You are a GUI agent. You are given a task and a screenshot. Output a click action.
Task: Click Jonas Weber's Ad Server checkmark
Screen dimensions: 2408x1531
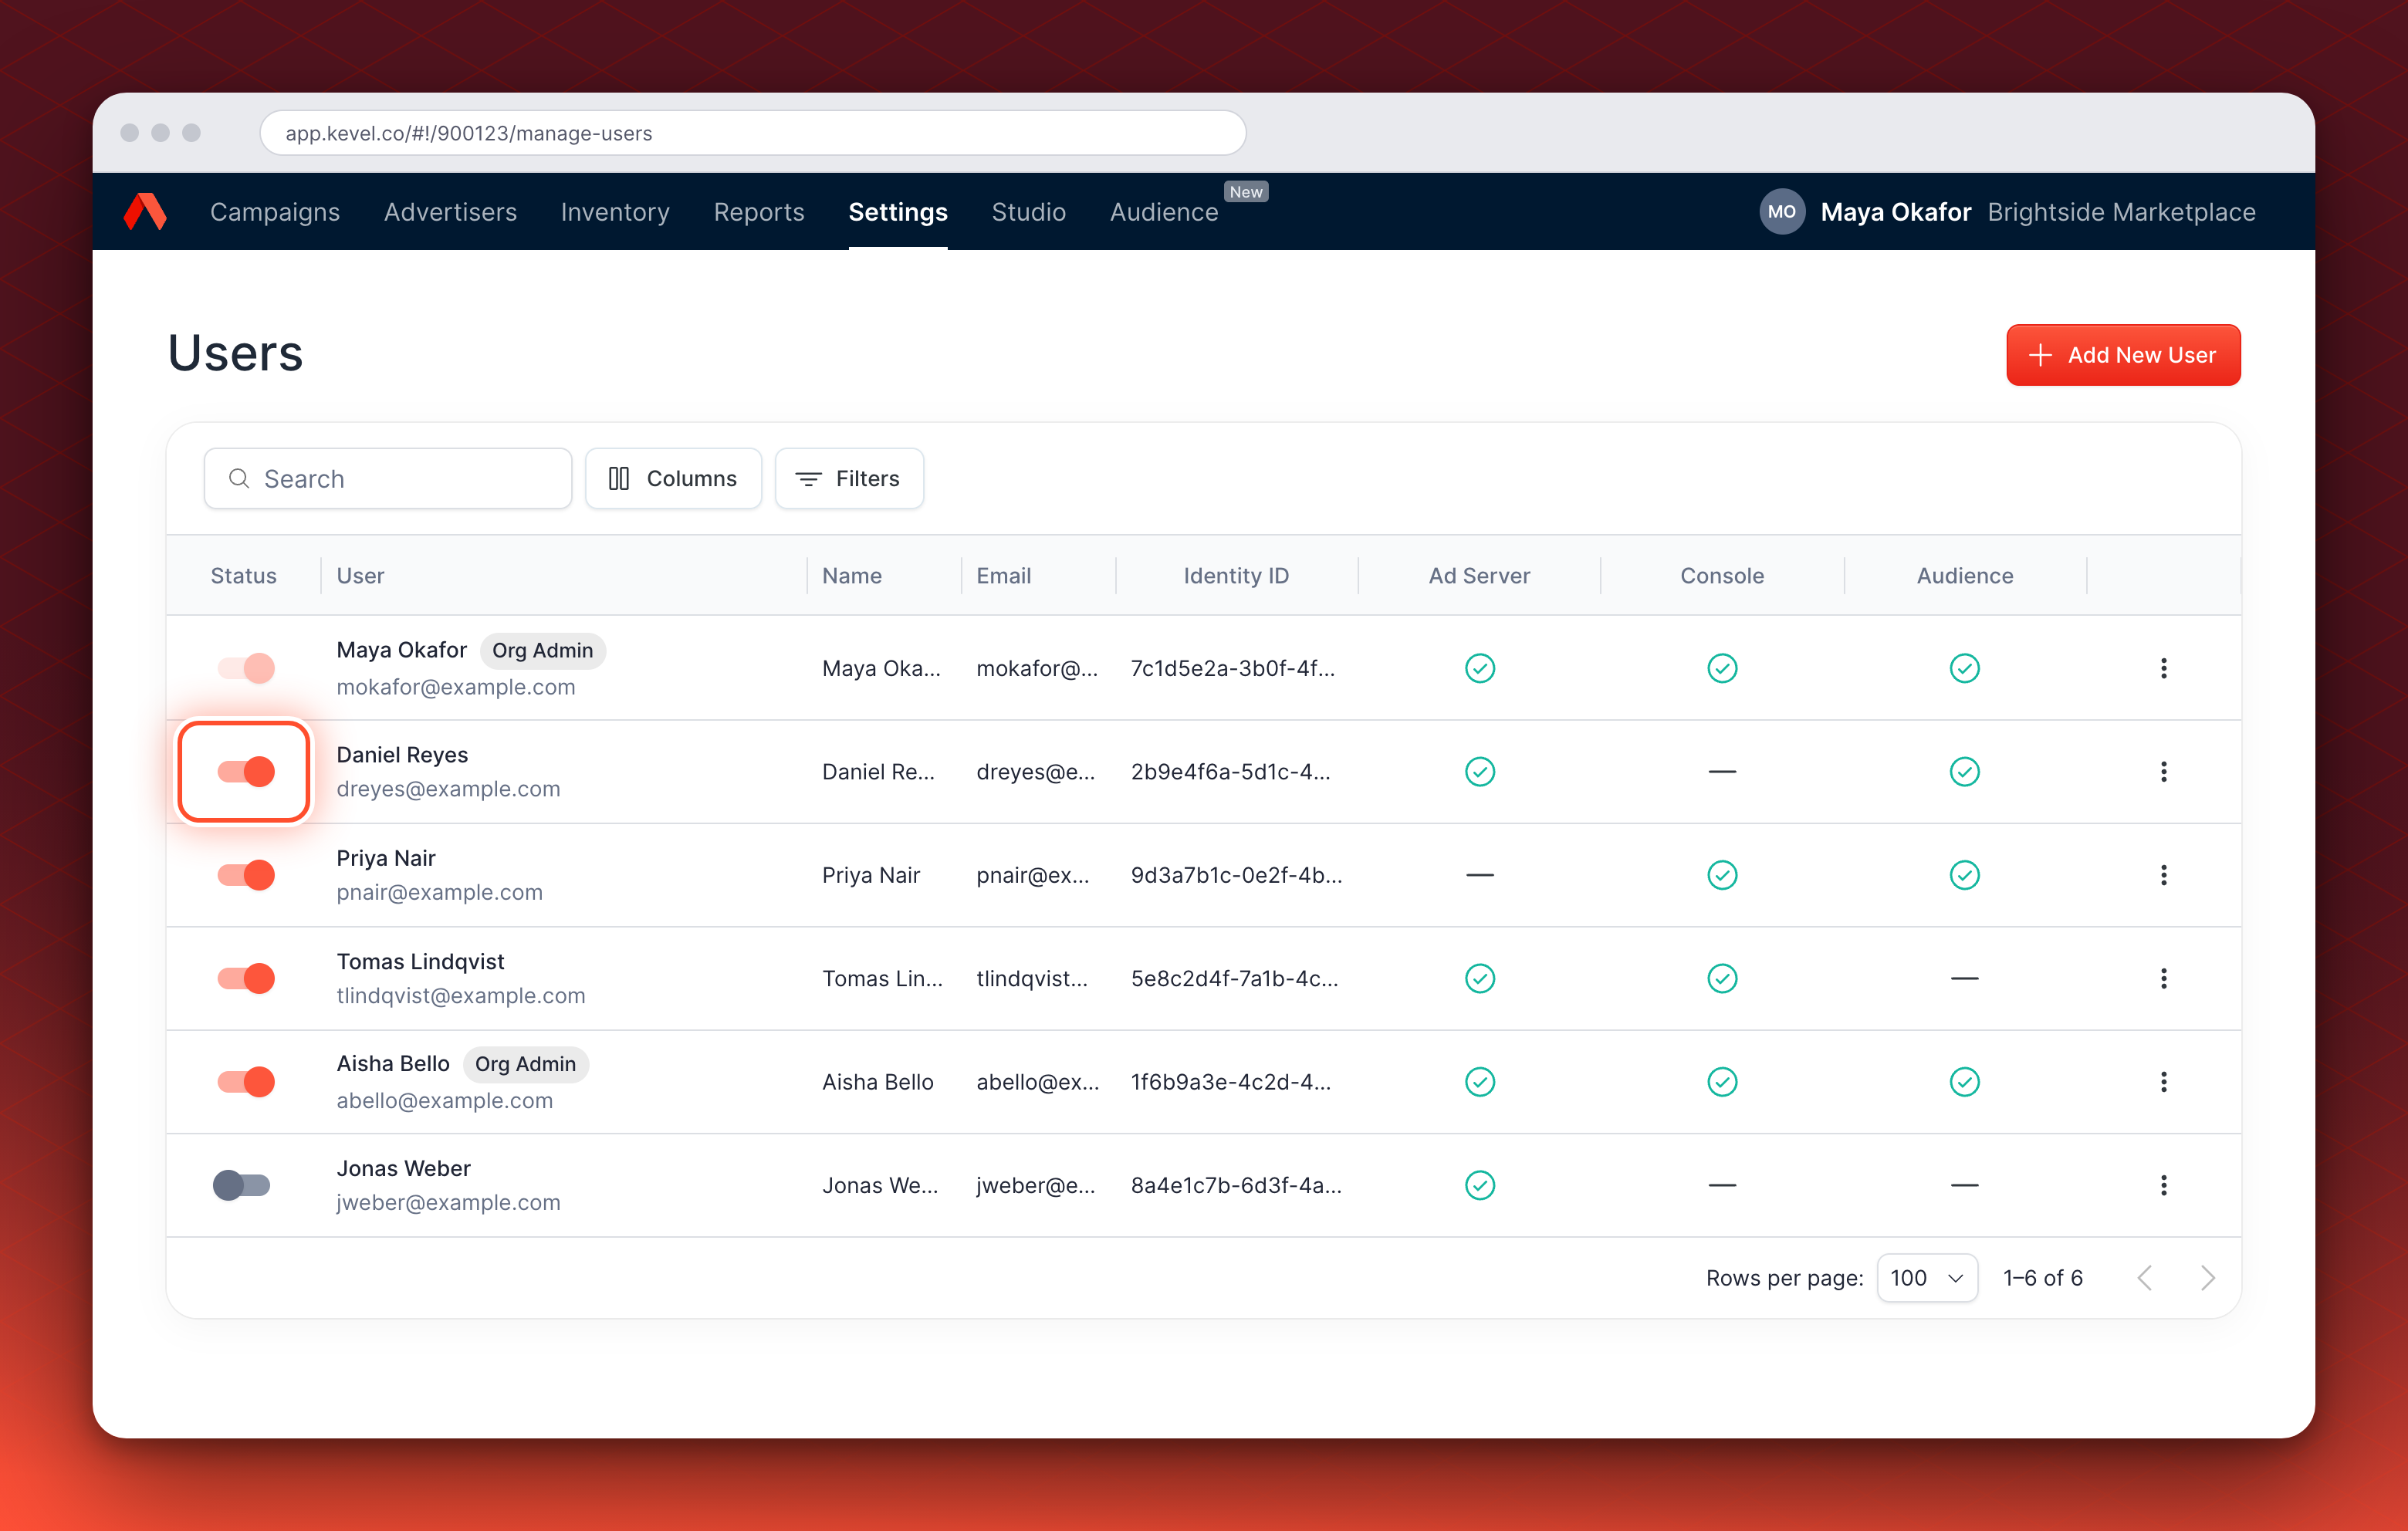coord(1479,1185)
